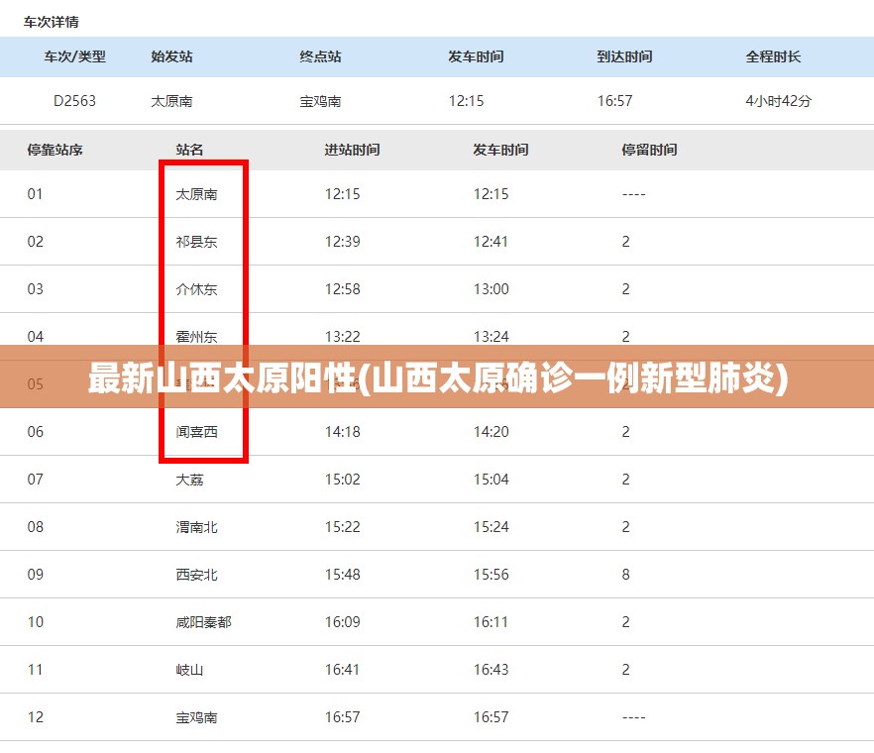Click arrival time 15:22 for 渭南北
Screen dimensions: 874x753
click(x=342, y=527)
